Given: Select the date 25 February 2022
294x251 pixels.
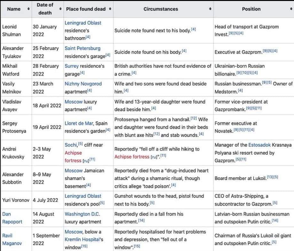Looking at the screenshot, I should coord(46,52).
